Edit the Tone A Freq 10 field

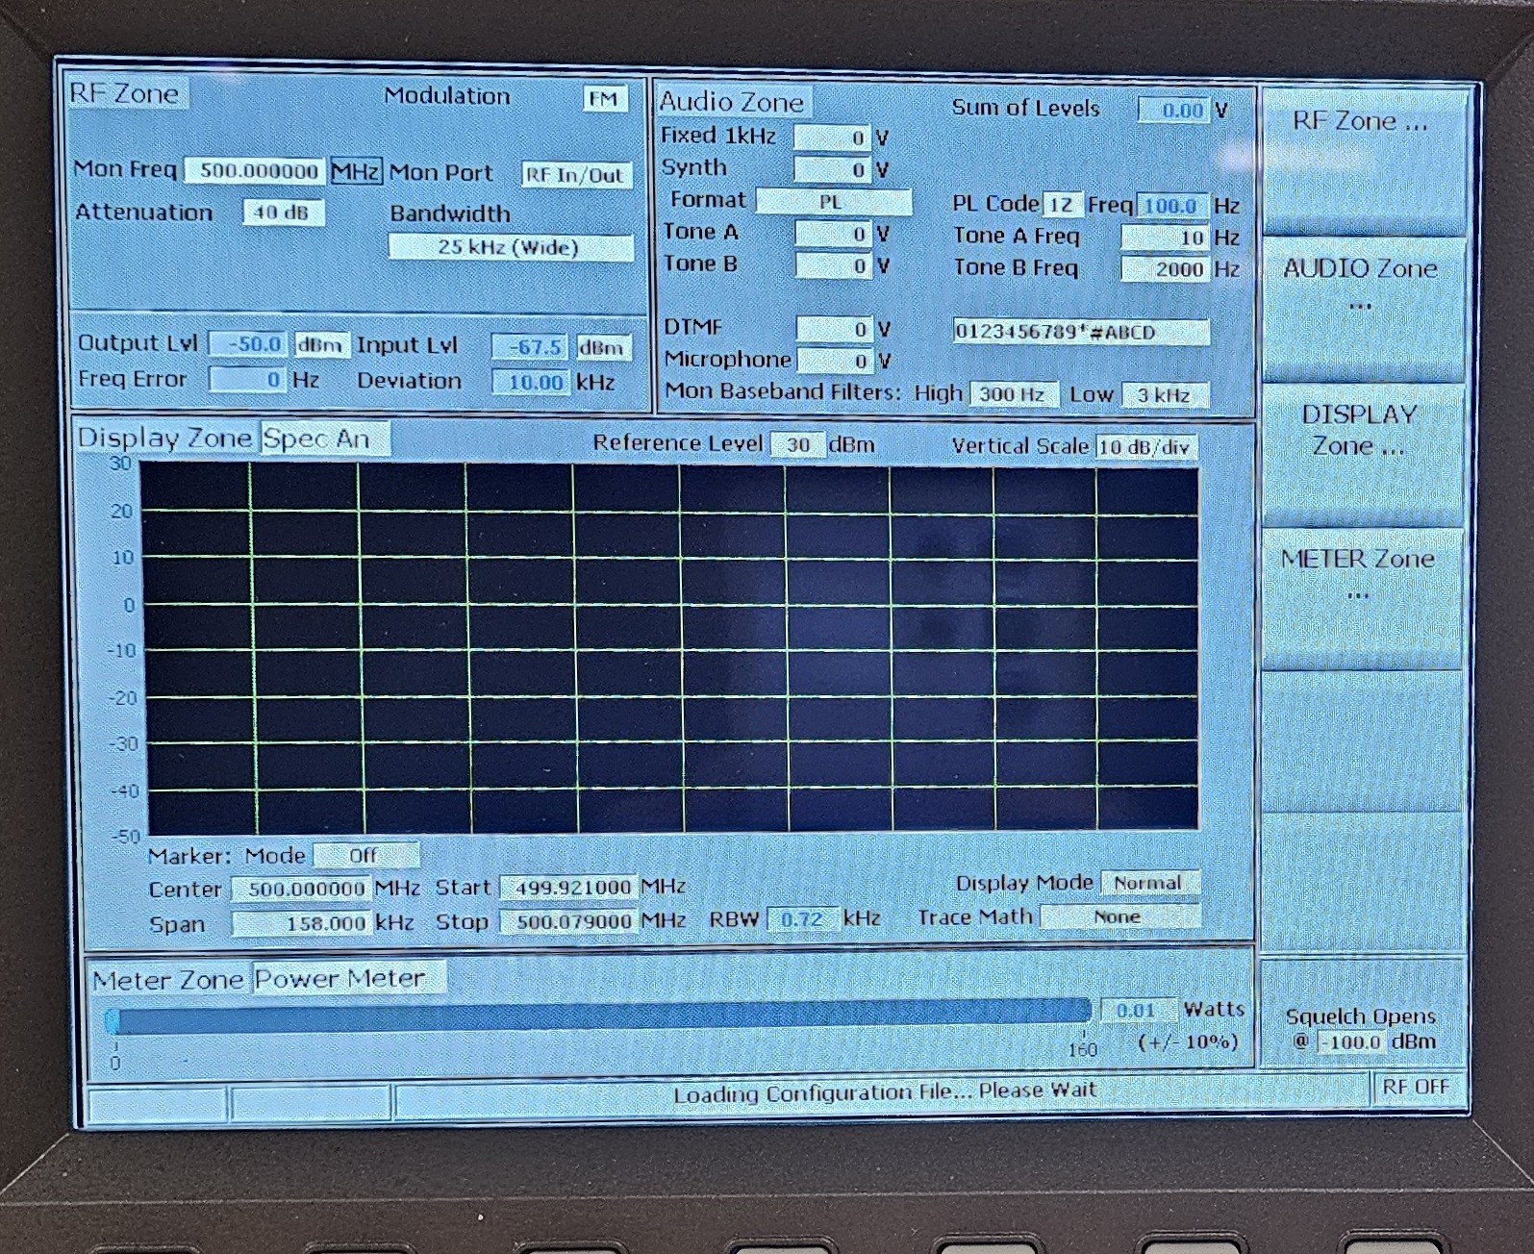1165,238
